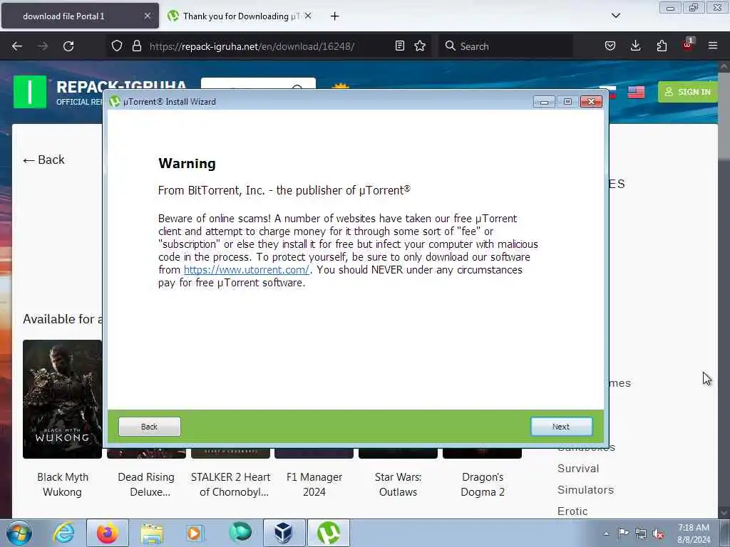Reload the current page
This screenshot has height=547, width=730.
(x=68, y=46)
